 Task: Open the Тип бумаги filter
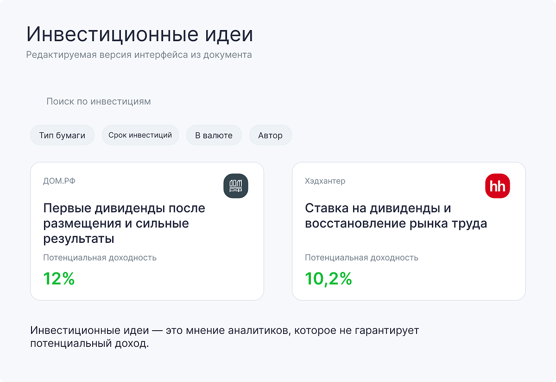[x=62, y=136]
